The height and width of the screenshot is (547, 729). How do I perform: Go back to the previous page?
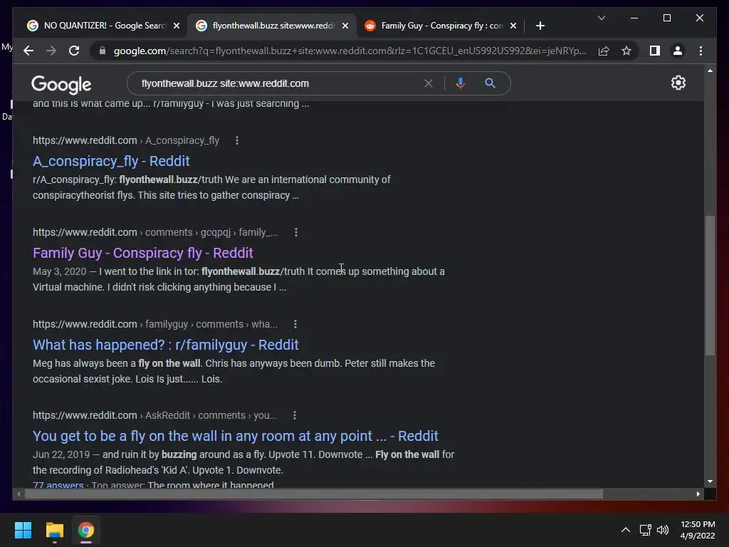point(28,51)
